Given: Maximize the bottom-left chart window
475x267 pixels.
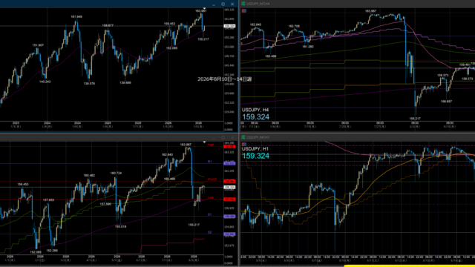Looking at the screenshot, I should click(x=223, y=137).
